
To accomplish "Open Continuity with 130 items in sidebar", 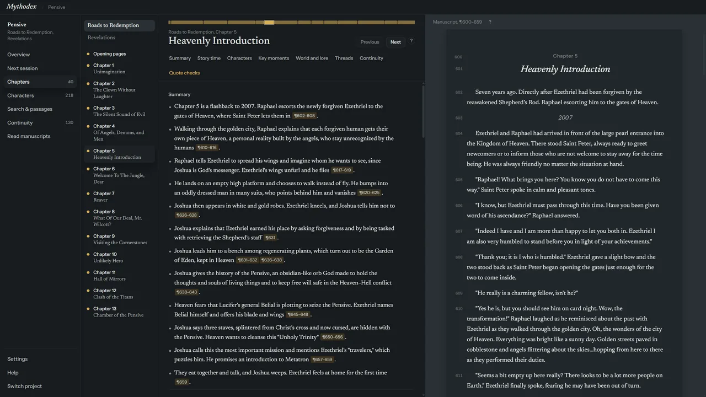I will (x=40, y=122).
